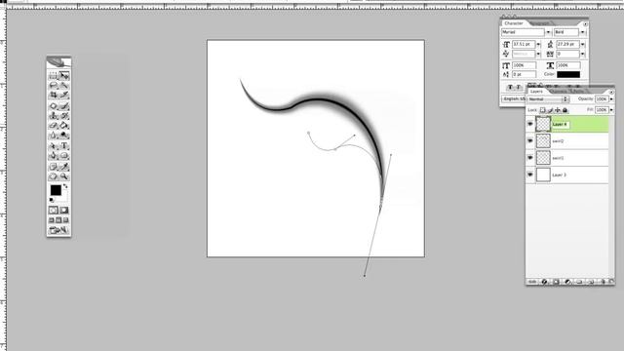Image resolution: width=624 pixels, height=351 pixels.
Task: Toggle Lock all padlock checkbox
Action: [x=565, y=110]
